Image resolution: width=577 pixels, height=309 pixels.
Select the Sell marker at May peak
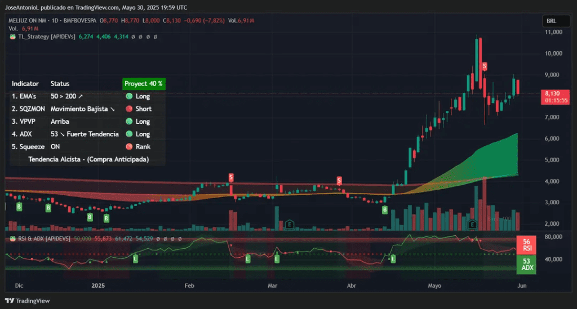pyautogui.click(x=484, y=66)
